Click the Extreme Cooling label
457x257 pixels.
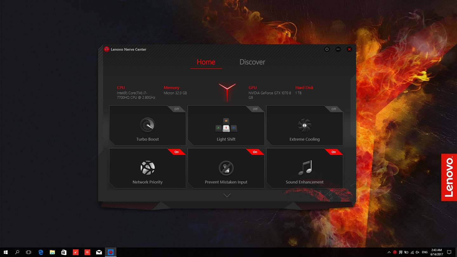pyautogui.click(x=305, y=139)
